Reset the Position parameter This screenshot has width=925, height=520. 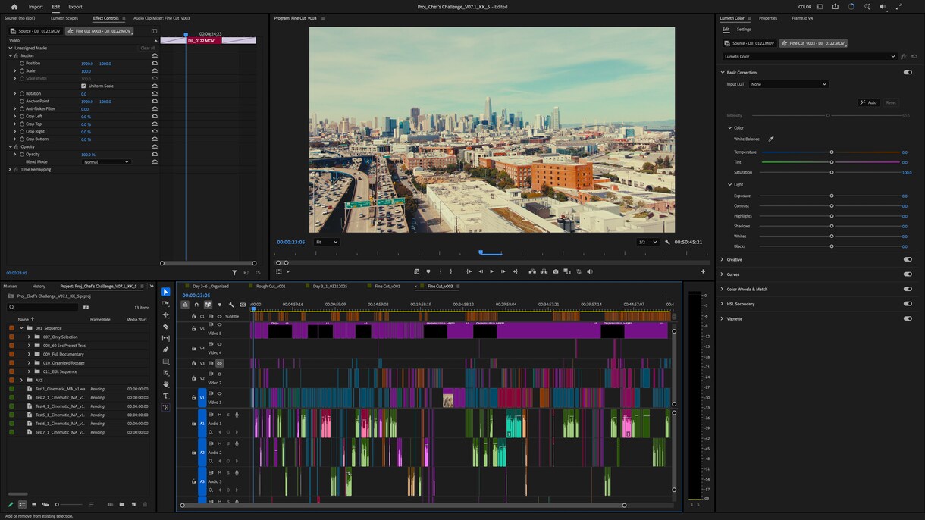tap(155, 63)
